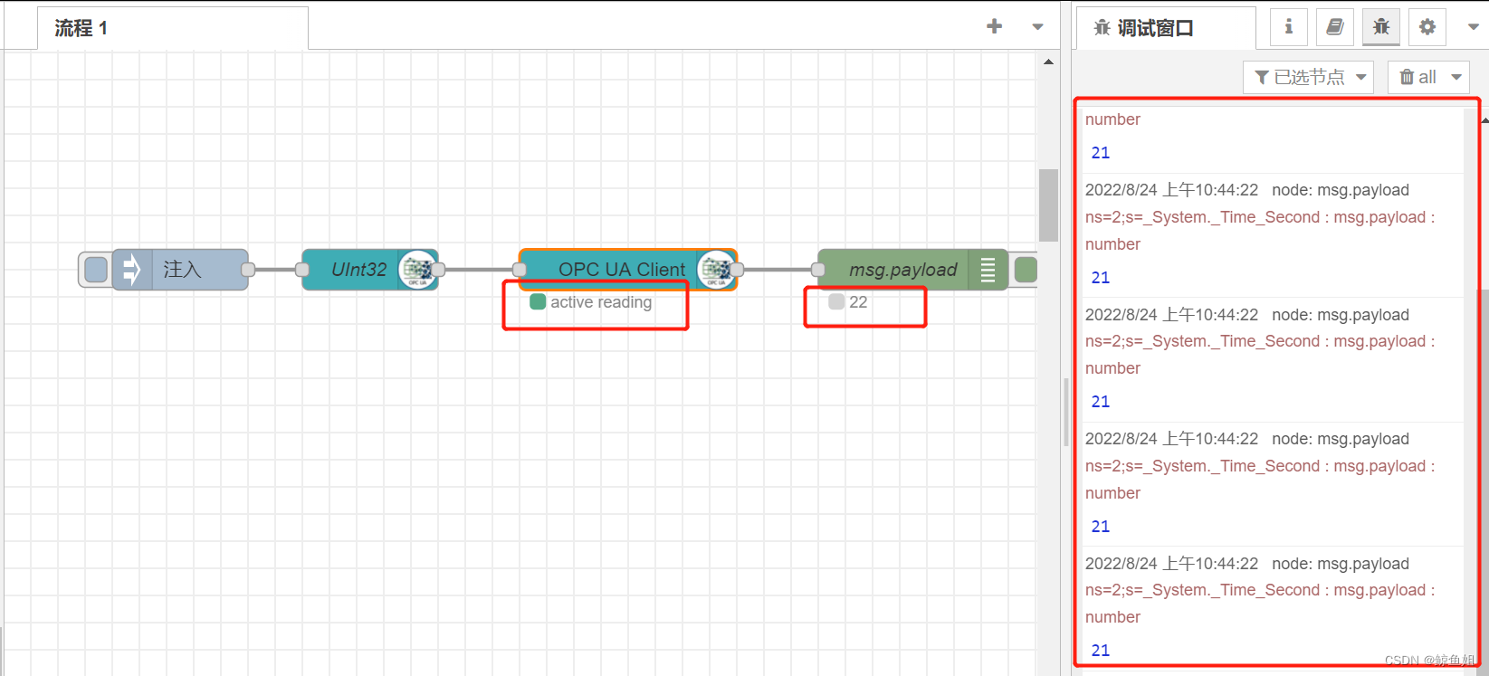
Task: Click the first 2022/8/24 上午10:44:22 message header
Action: (x=1247, y=190)
